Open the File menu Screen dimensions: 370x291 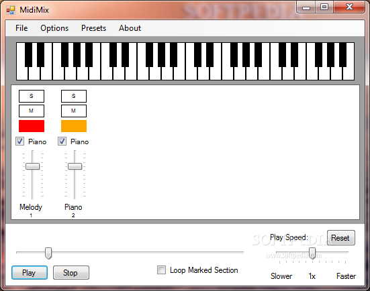point(21,28)
